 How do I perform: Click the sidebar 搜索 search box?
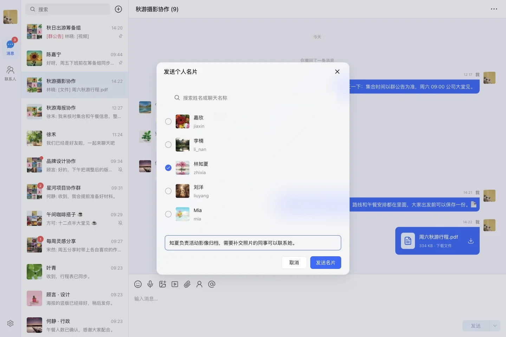[x=67, y=9]
